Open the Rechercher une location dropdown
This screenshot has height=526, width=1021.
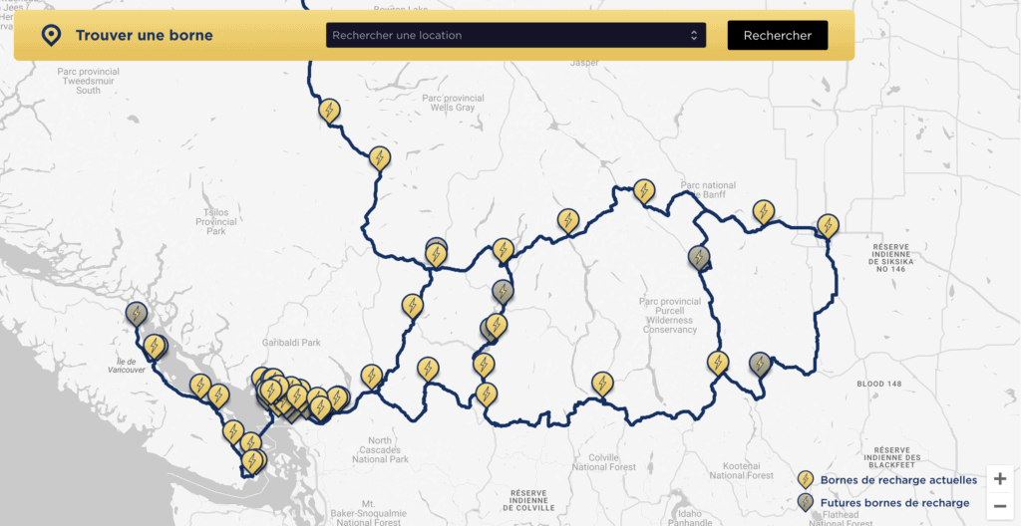514,36
